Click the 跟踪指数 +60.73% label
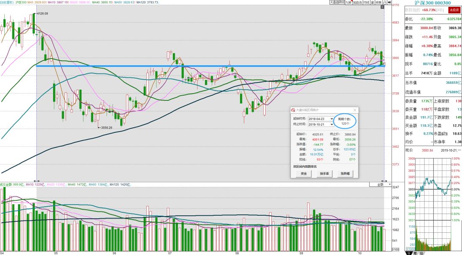Screen dimensions: 462x255 click(x=421, y=10)
